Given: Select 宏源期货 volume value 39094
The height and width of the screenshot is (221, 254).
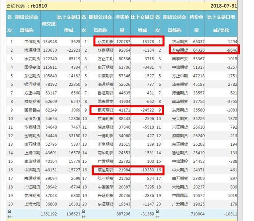Looking at the screenshot, I should (51, 179).
